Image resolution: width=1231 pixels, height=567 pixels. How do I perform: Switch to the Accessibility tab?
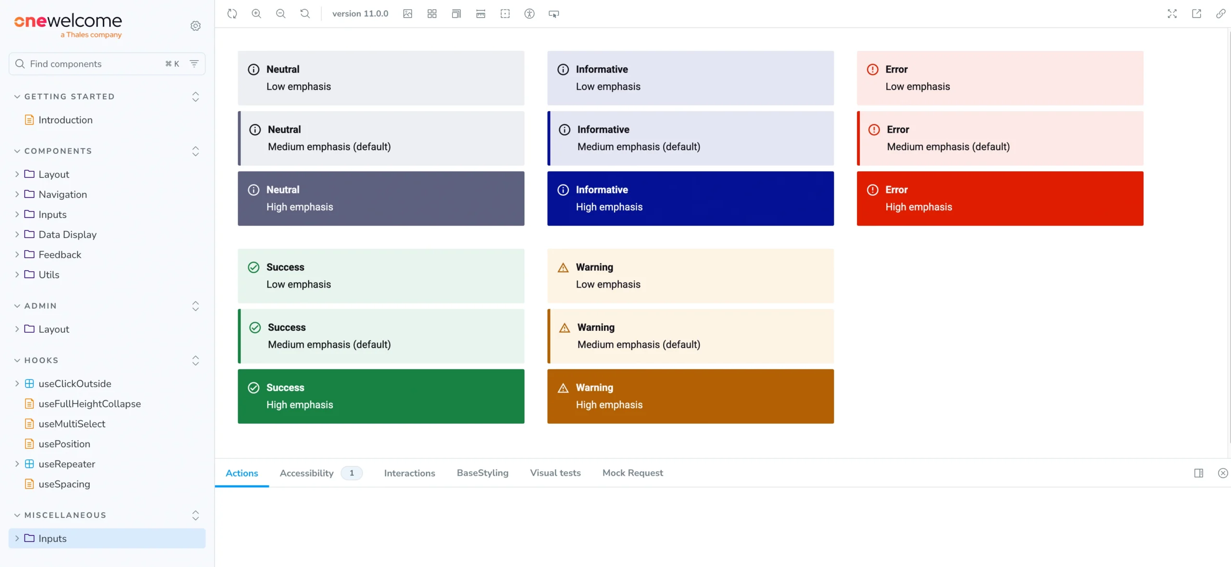tap(306, 473)
